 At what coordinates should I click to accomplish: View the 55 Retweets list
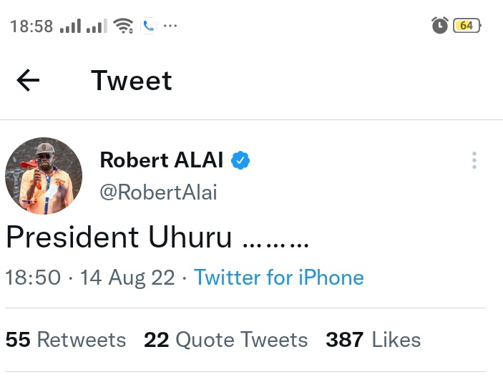point(66,340)
